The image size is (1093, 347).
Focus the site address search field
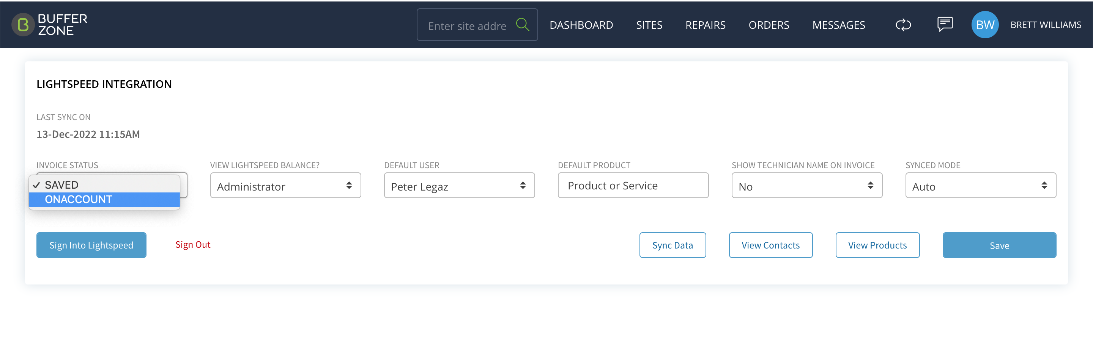pos(477,25)
